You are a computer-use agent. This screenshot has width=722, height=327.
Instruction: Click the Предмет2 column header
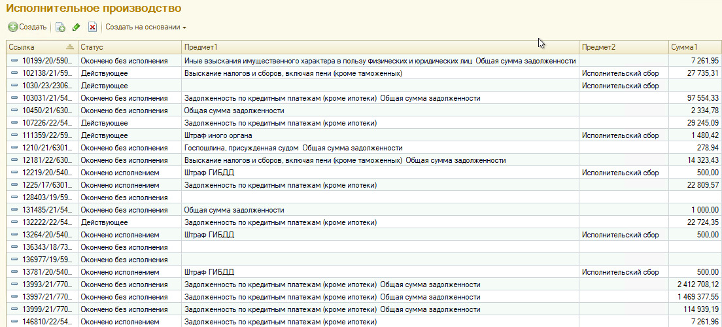point(598,48)
